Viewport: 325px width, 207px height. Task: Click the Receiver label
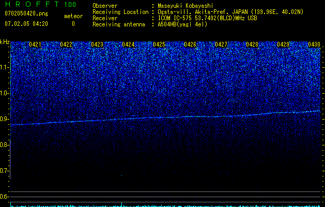pos(105,18)
